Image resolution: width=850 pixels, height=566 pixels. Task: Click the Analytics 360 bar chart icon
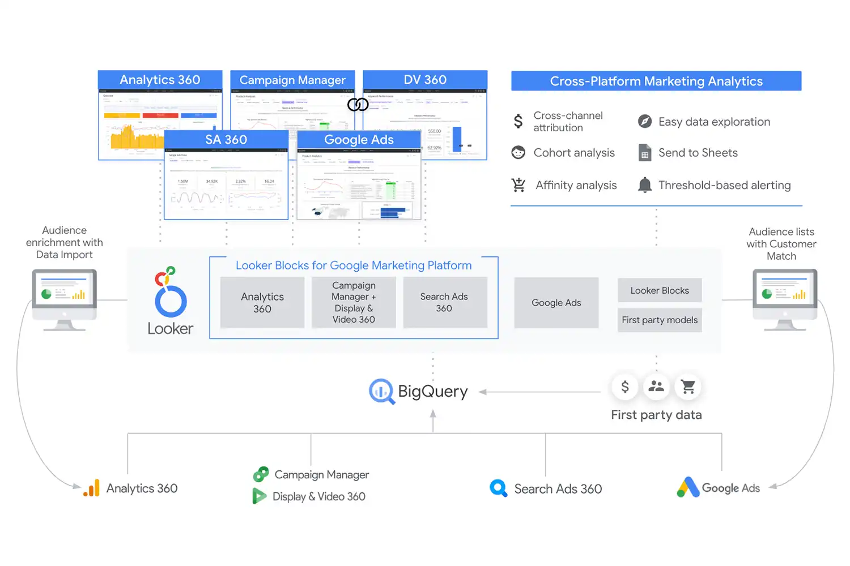point(92,488)
